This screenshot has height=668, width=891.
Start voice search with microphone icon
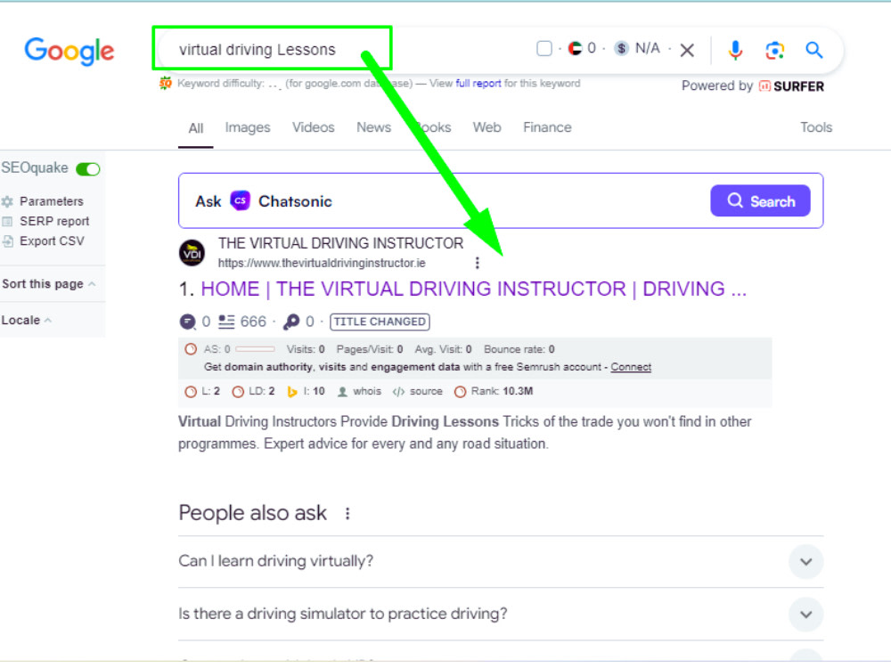(x=735, y=50)
